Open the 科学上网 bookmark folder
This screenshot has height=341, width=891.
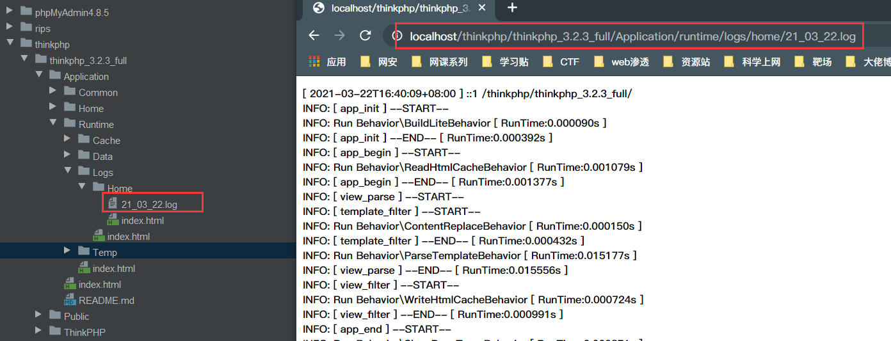point(752,61)
